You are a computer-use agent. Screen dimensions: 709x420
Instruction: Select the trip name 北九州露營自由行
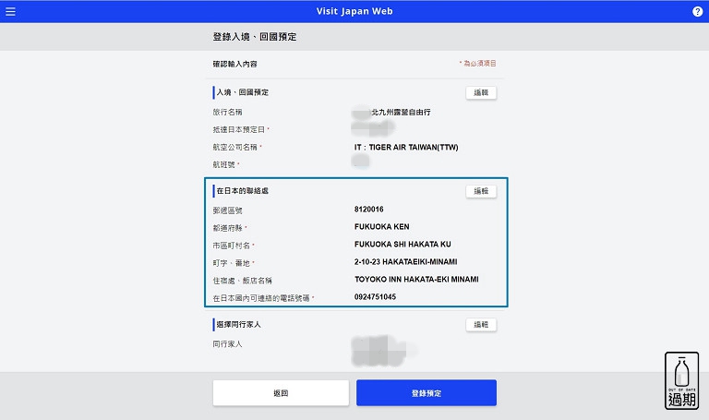pyautogui.click(x=401, y=112)
